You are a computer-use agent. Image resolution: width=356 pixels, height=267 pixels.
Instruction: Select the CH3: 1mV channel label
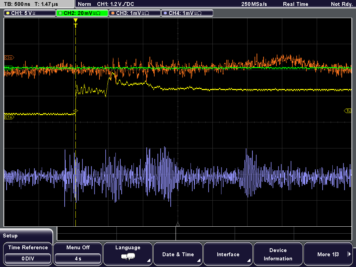[x=135, y=13]
